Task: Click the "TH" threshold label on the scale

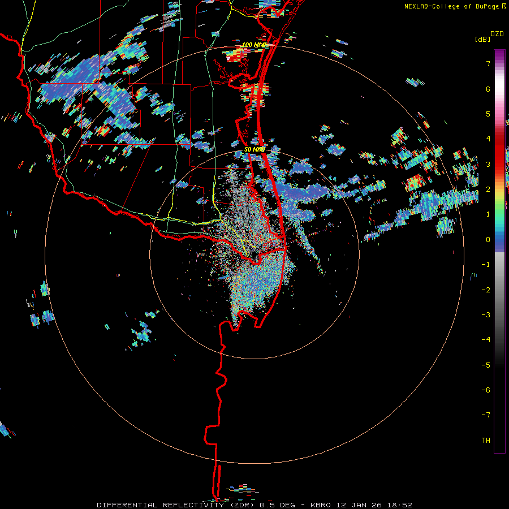Action: tap(486, 441)
